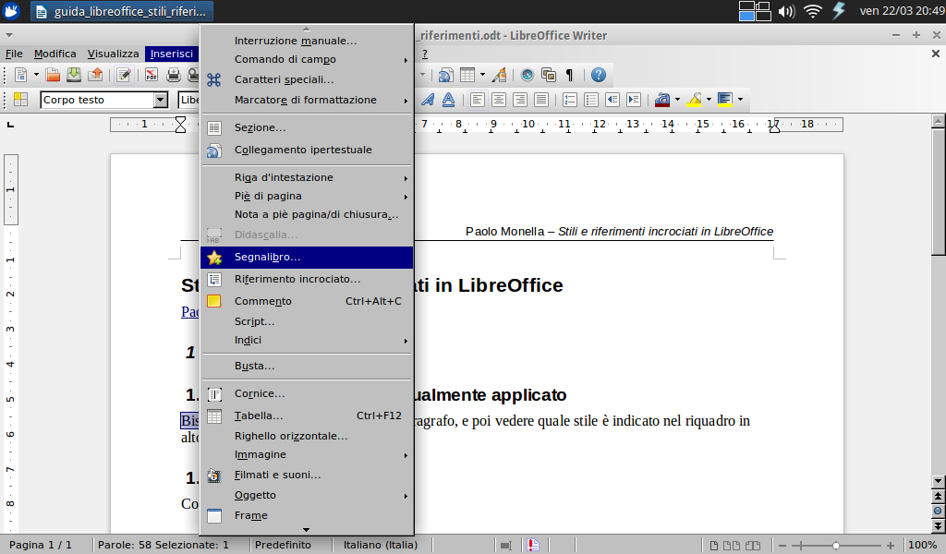
Task: Switch to single page view layout
Action: pyautogui.click(x=714, y=545)
